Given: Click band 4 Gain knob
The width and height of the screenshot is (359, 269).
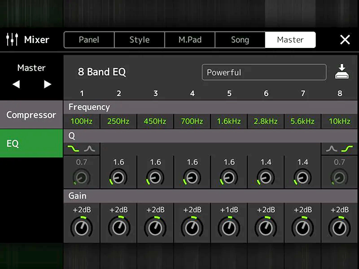Looking at the screenshot, I should [x=192, y=227].
